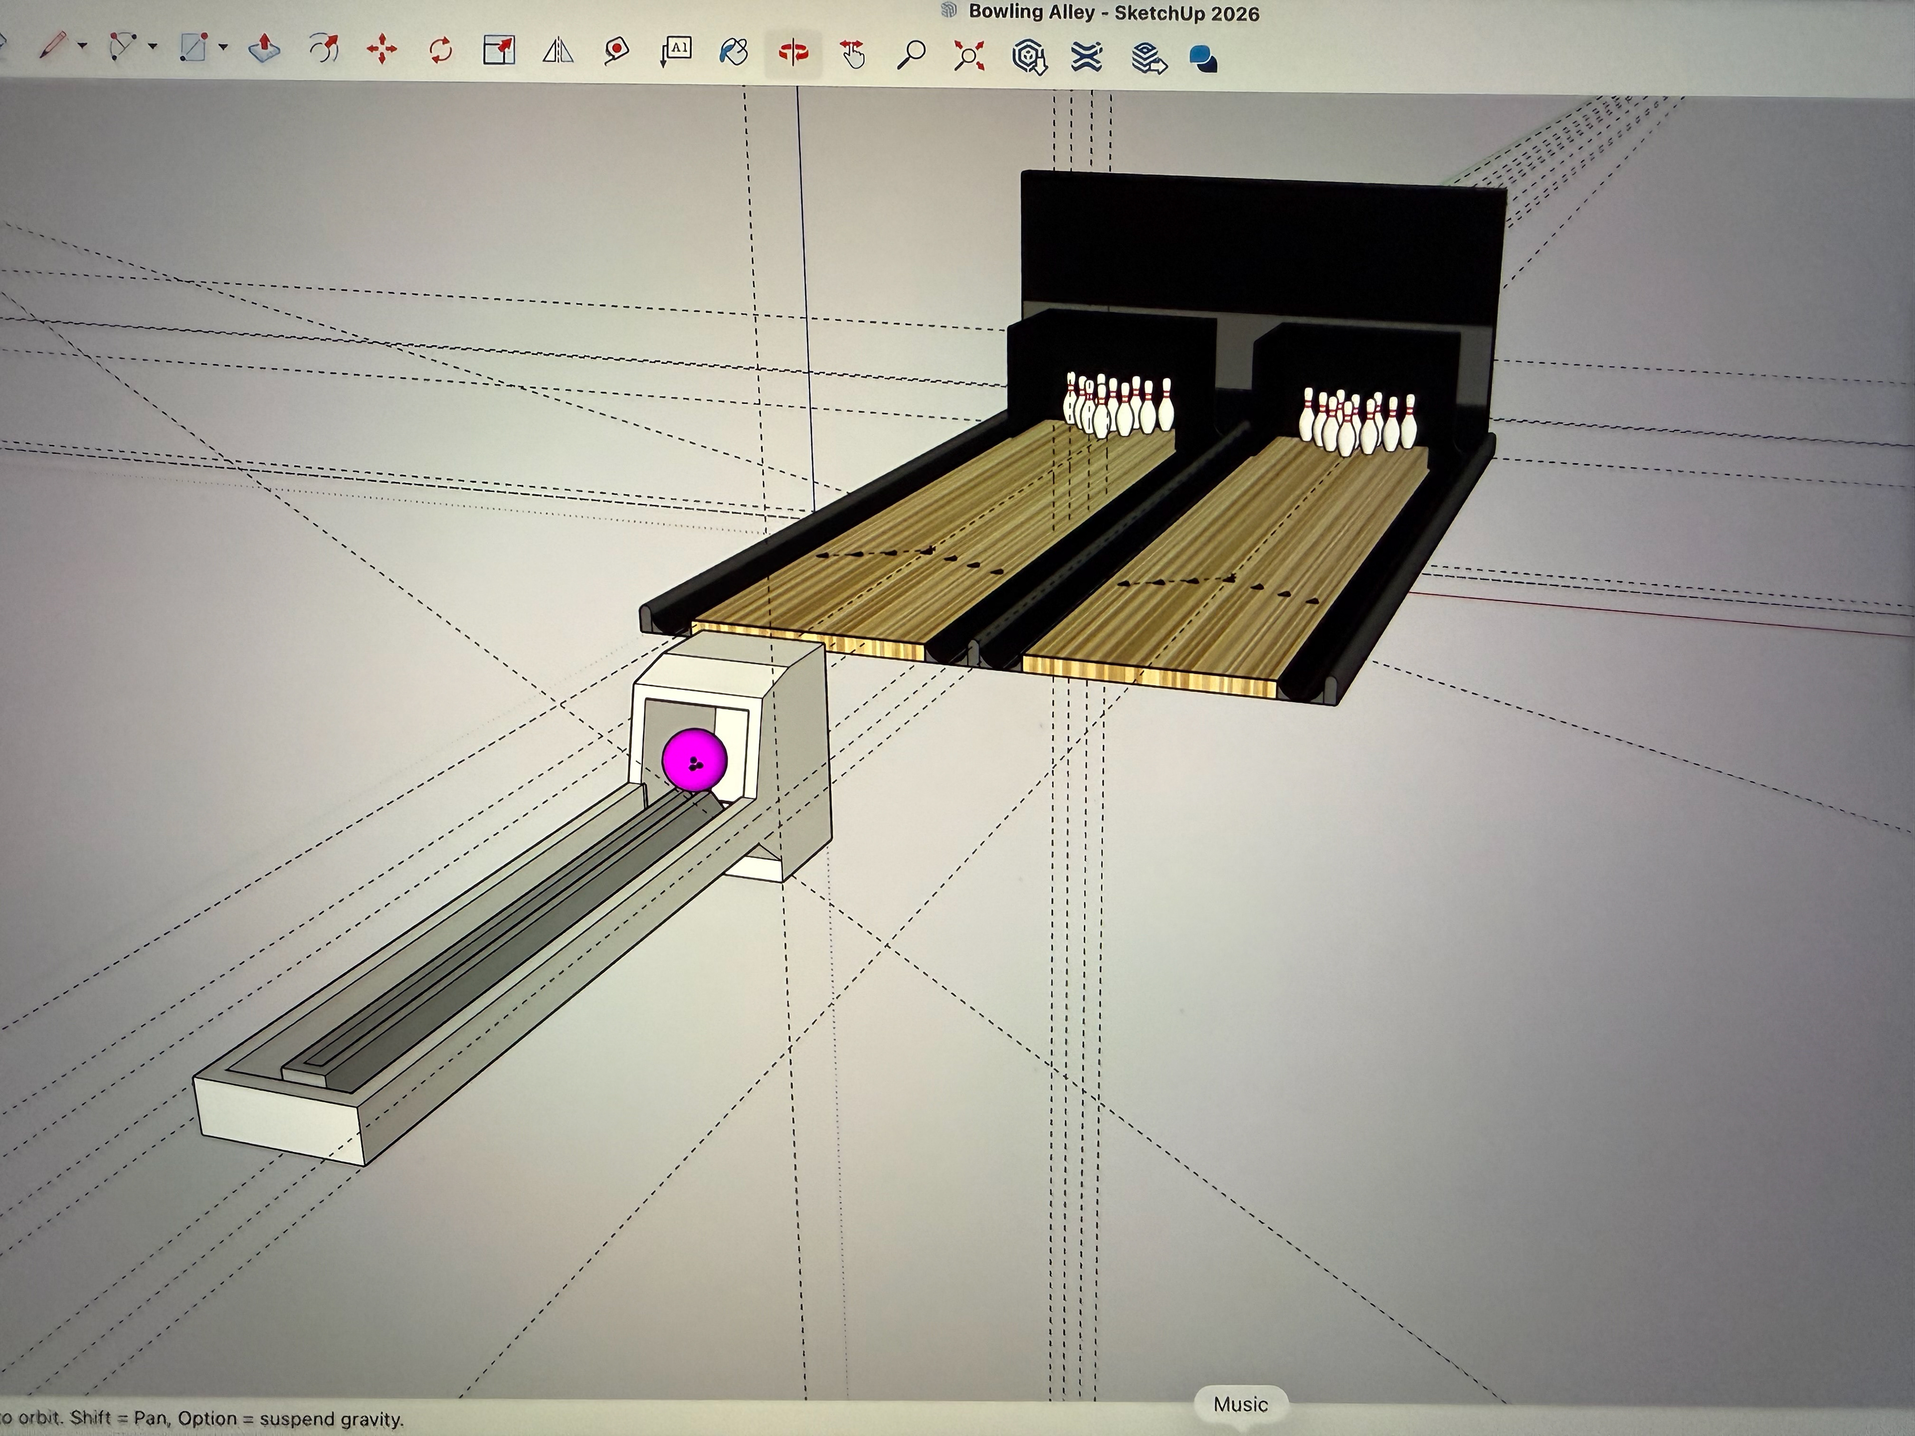Select the 3D Text label tool
The image size is (1915, 1436).
click(x=676, y=50)
